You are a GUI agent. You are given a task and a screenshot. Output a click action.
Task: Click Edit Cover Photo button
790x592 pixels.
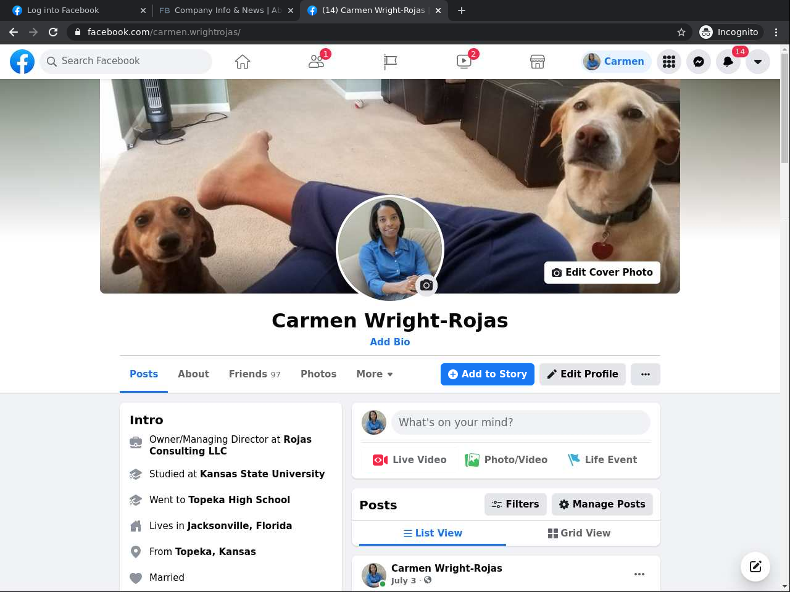[602, 273]
